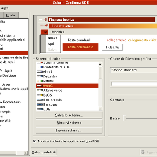Click the Contrasto slider handle near Basso
The height and width of the screenshot is (157, 157).
[125, 118]
